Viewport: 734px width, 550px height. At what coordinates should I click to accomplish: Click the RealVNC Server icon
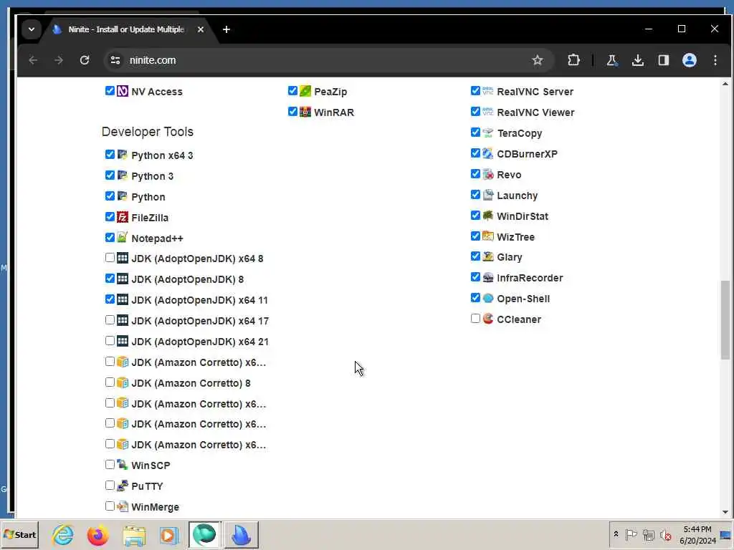coord(487,91)
